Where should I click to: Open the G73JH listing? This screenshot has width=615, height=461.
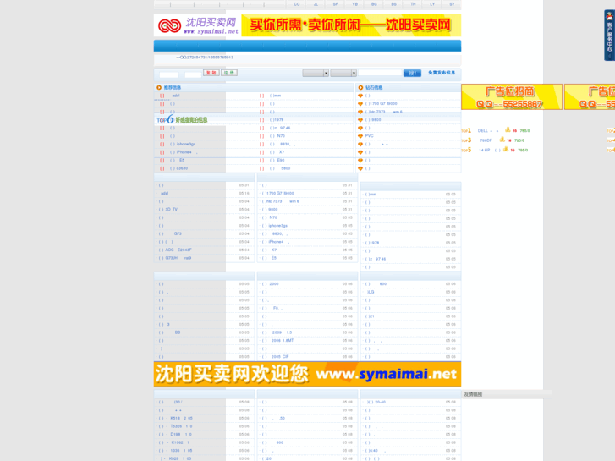point(175,258)
